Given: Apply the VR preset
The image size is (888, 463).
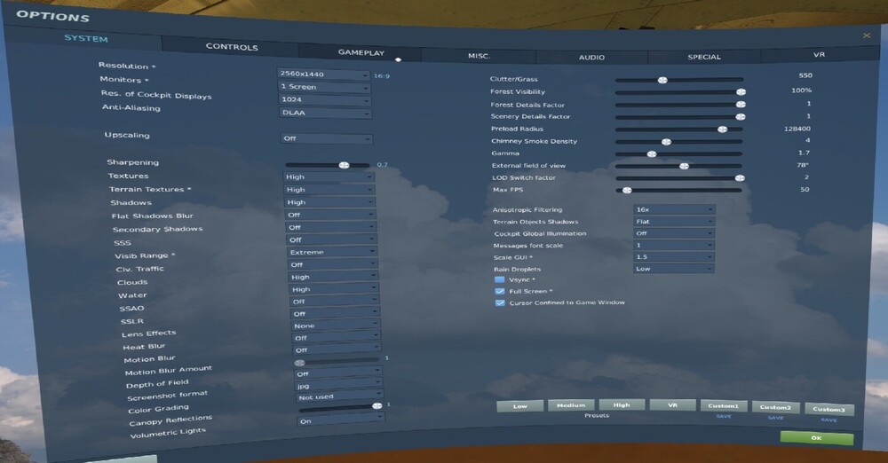Looking at the screenshot, I should (x=672, y=404).
